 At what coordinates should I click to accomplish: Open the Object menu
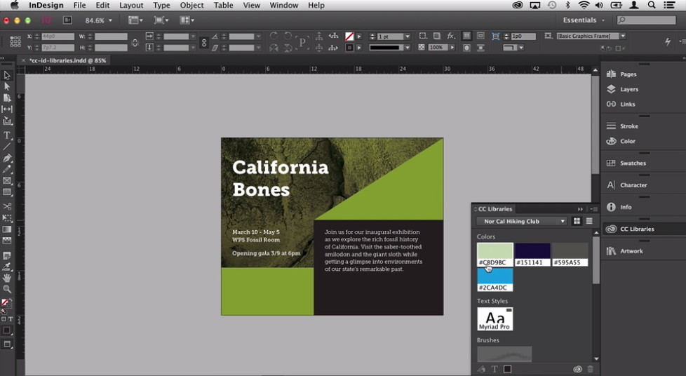pos(191,5)
